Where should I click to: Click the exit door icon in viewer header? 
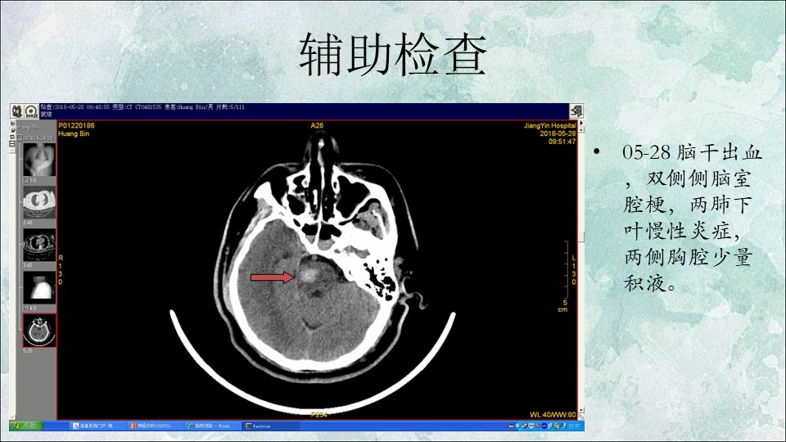click(576, 111)
